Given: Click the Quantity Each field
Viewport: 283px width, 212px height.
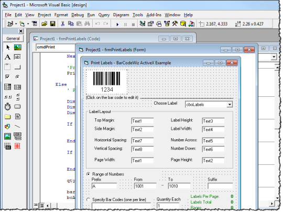Looking at the screenshot, I should [168, 206].
